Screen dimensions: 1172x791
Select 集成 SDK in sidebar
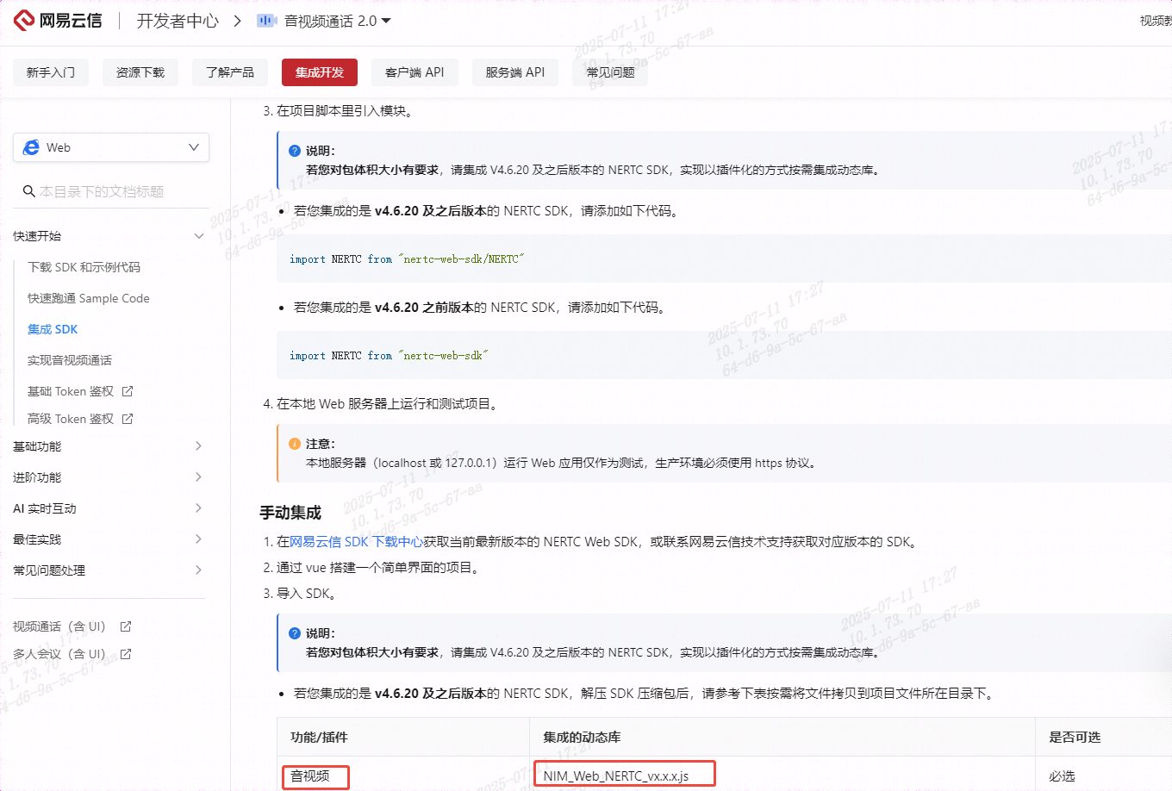(53, 329)
